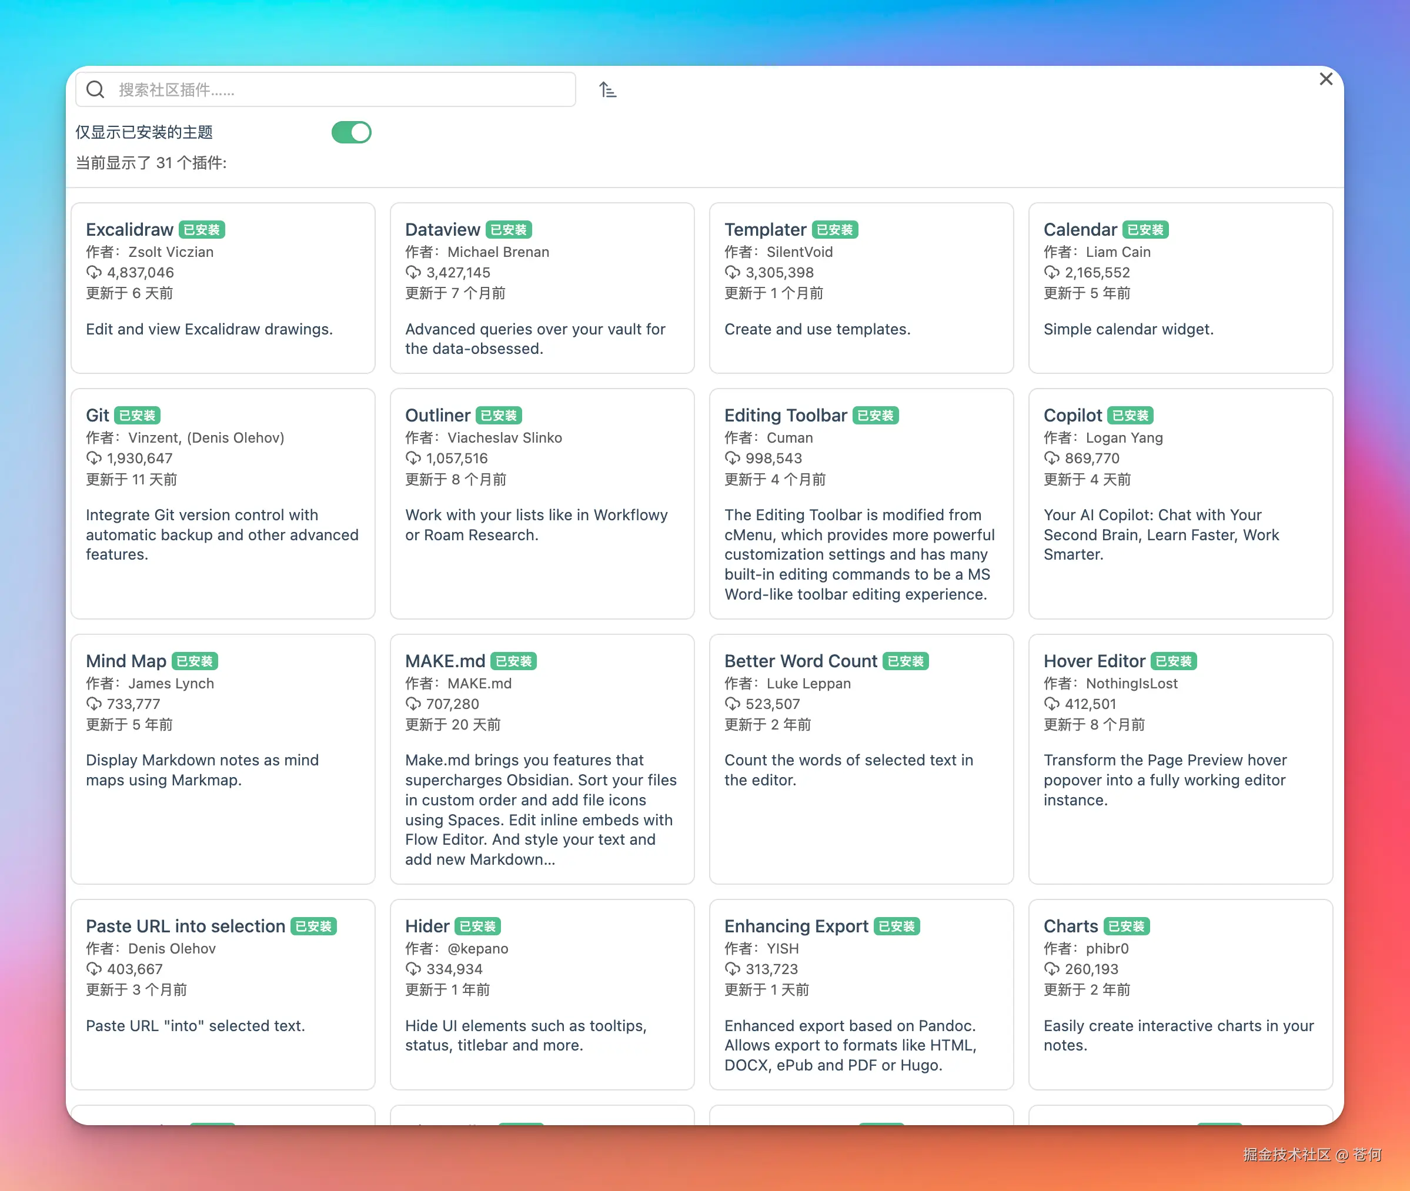Click Dataview download count icon
Viewport: 1410px width, 1191px height.
coord(413,273)
